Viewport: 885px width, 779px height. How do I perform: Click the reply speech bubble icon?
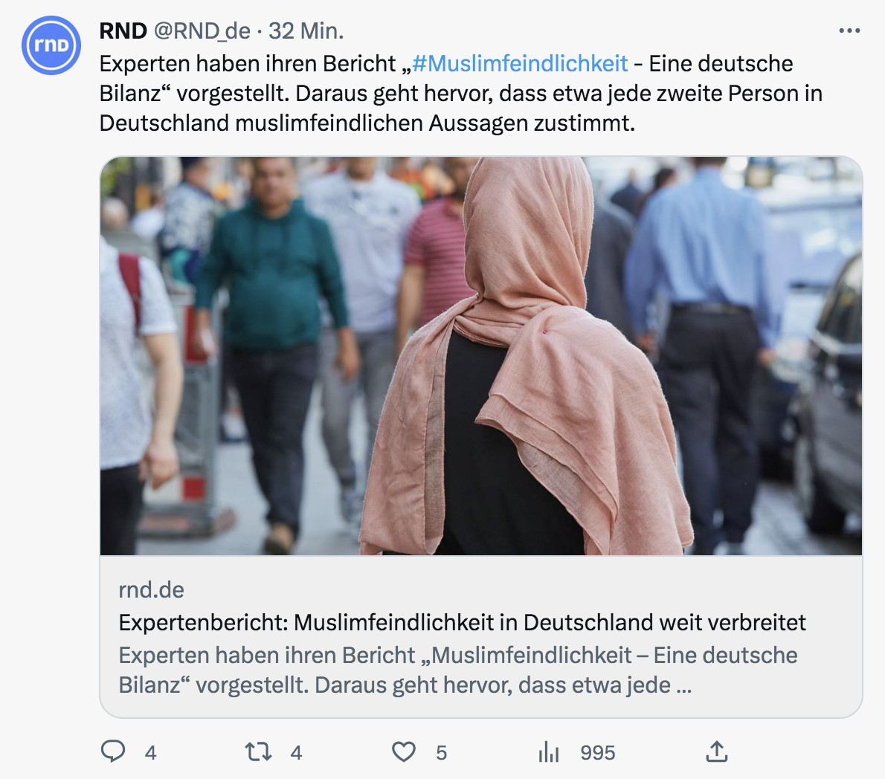(113, 751)
